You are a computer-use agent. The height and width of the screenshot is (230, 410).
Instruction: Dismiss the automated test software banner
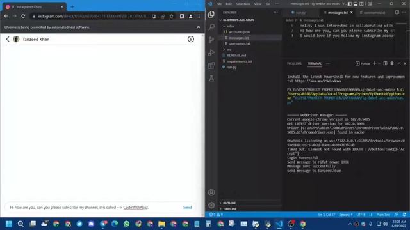(199, 27)
